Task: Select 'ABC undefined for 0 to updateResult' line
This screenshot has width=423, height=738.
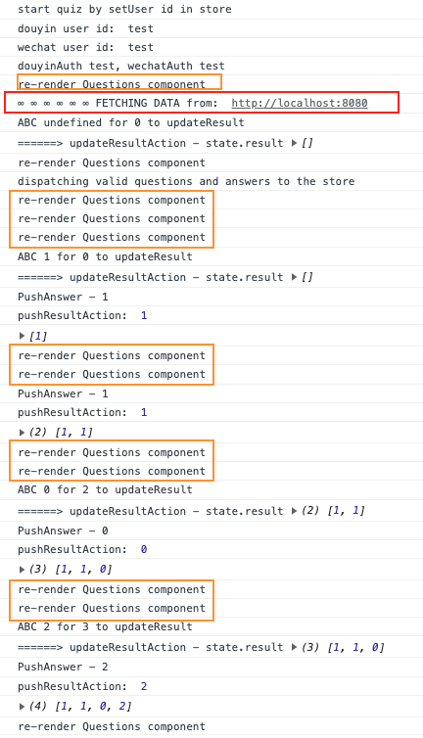Action: pyautogui.click(x=131, y=123)
